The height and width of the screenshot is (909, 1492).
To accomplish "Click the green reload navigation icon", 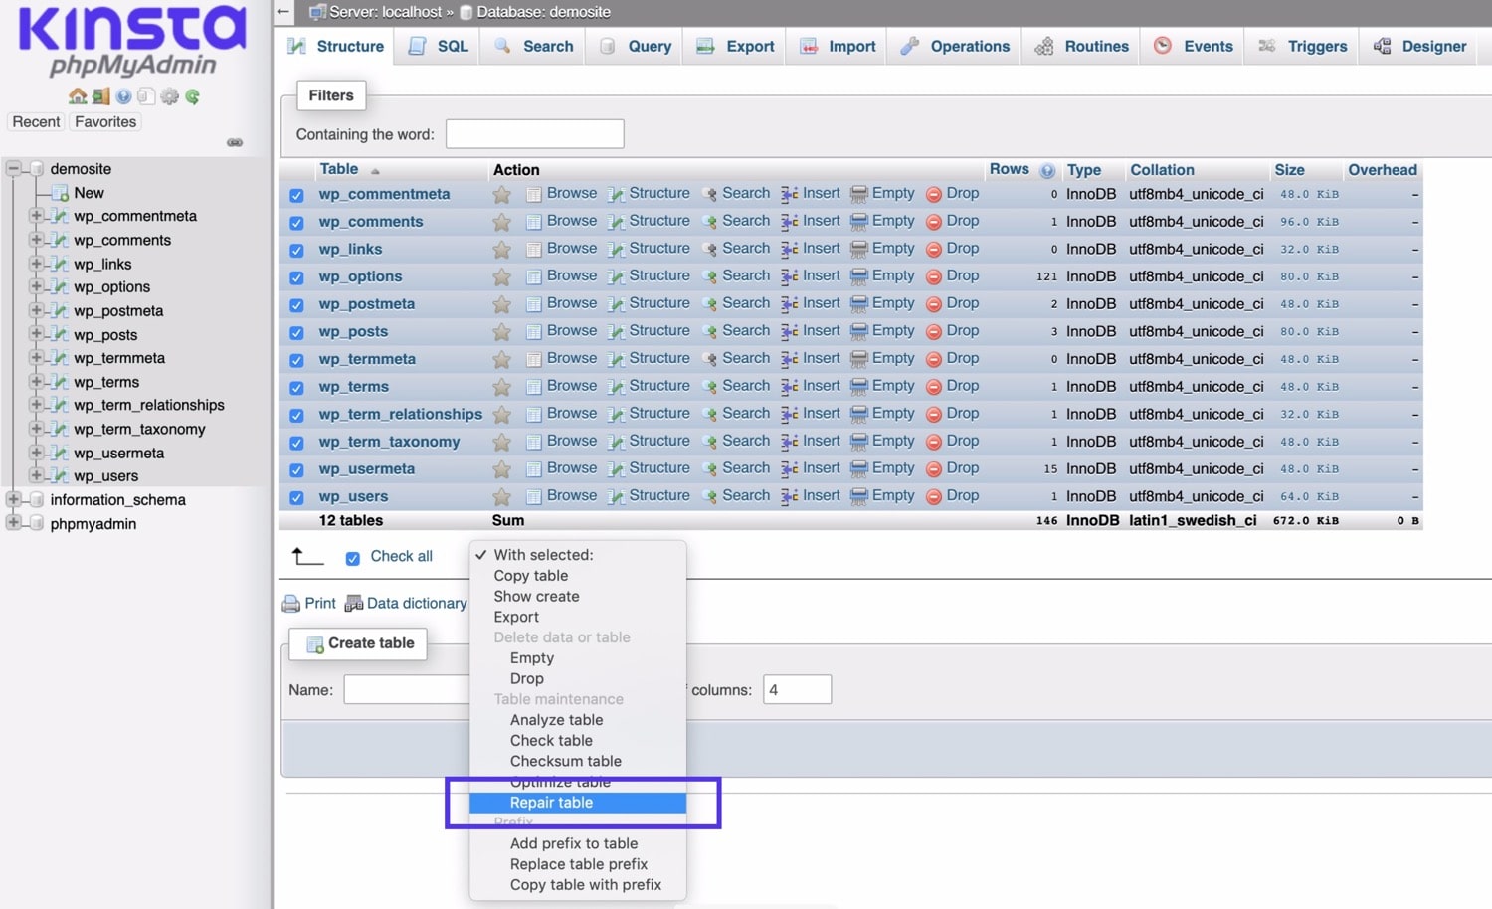I will 192,96.
